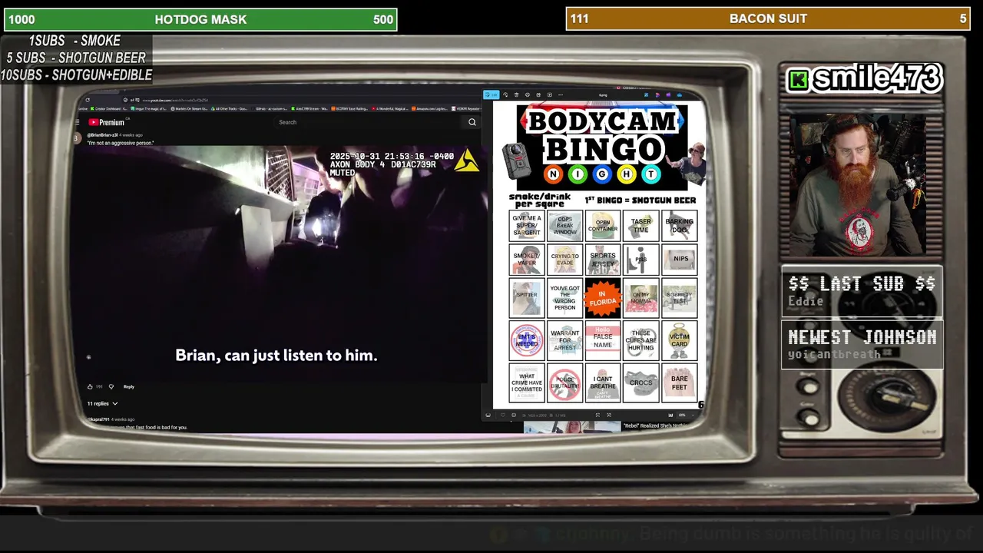Reply to the BrianBrian comment
This screenshot has height=553, width=983.
pos(129,386)
